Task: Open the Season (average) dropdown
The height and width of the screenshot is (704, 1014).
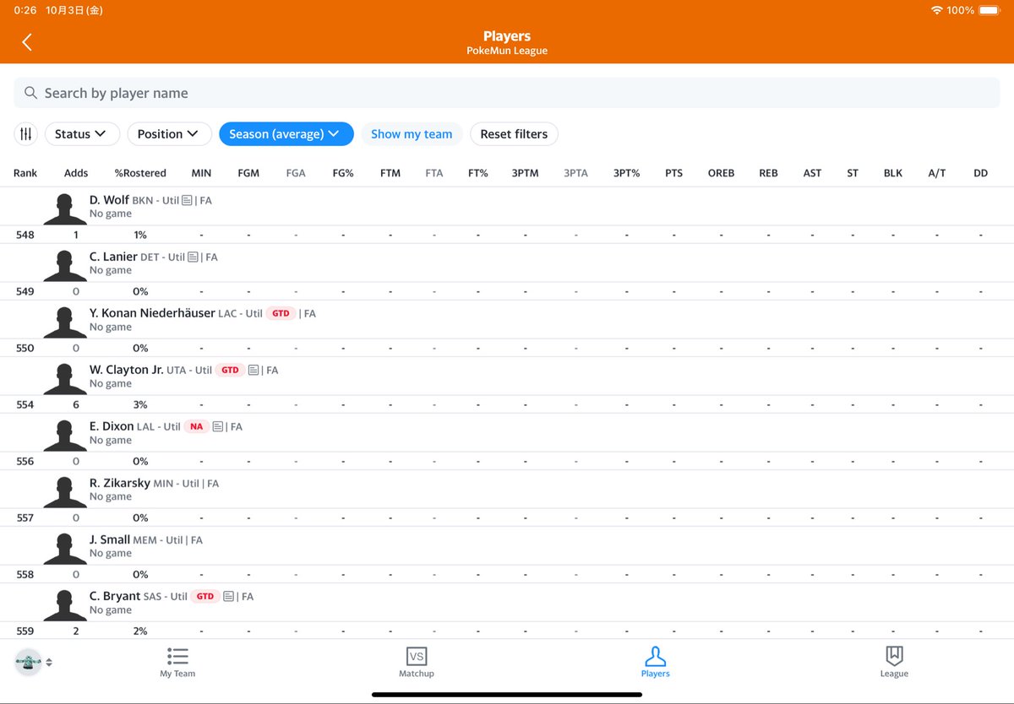Action: (286, 133)
